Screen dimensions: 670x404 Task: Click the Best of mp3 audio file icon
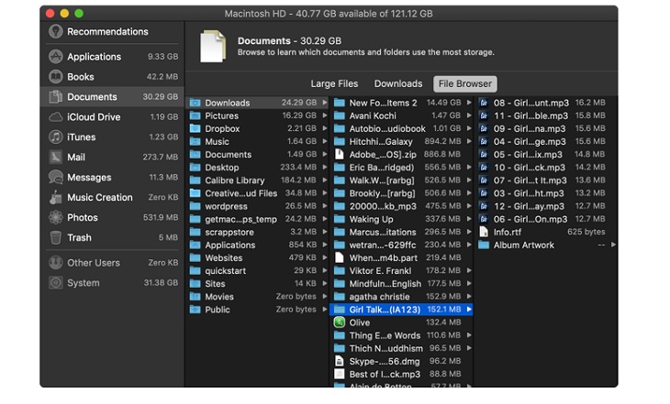(340, 374)
